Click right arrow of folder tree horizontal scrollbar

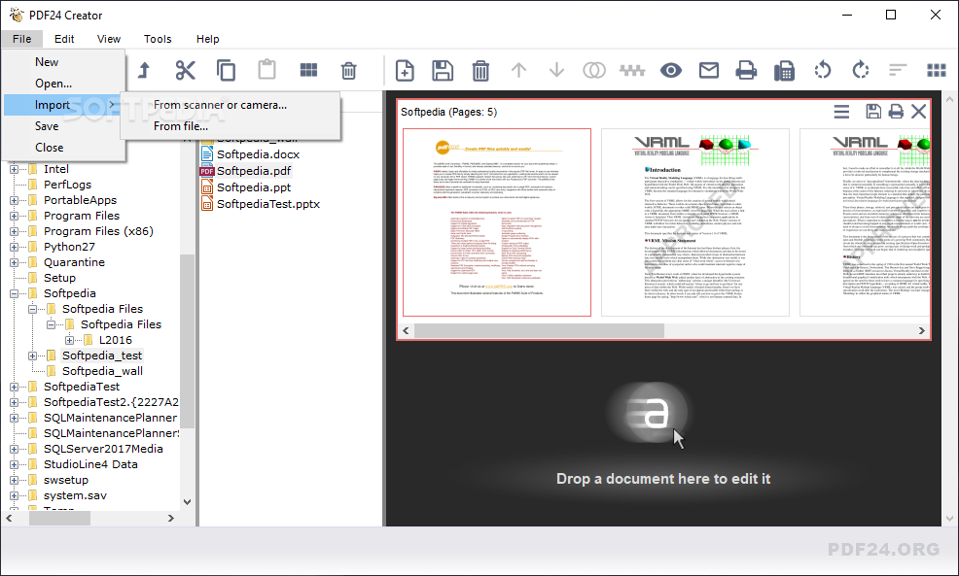point(170,518)
